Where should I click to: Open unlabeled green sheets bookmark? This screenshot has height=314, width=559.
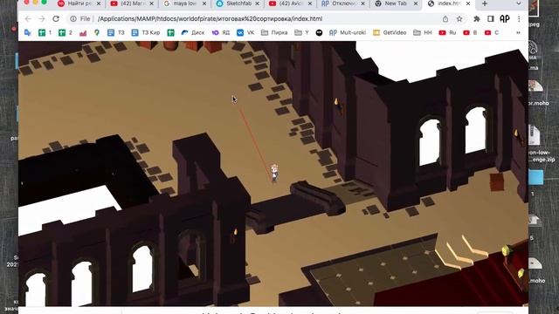click(x=171, y=33)
